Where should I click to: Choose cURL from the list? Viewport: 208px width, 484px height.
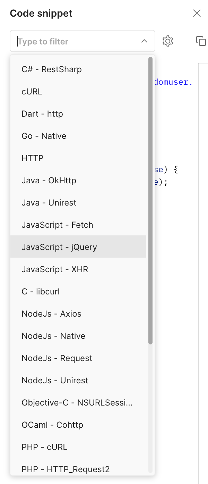pyautogui.click(x=32, y=92)
